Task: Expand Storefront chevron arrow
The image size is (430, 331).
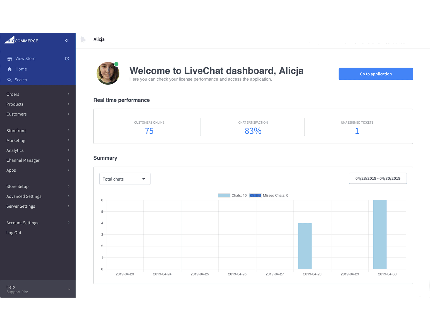Action: click(69, 130)
